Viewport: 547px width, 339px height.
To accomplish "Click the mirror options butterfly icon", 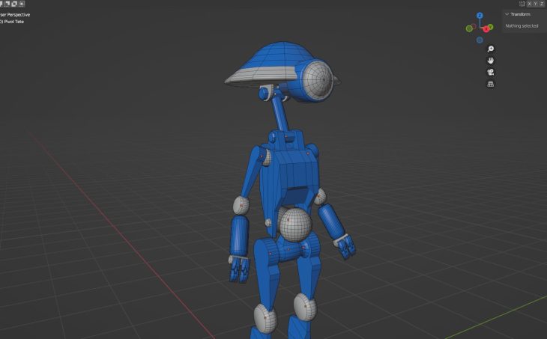I will [x=522, y=4].
